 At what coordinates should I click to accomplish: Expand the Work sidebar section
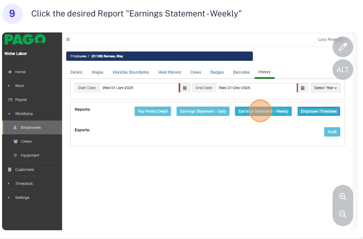[20, 86]
